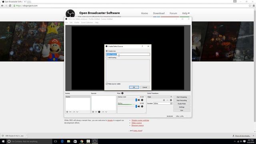Click Forum link on OBS website
256x144 pixels.
pos(173,13)
